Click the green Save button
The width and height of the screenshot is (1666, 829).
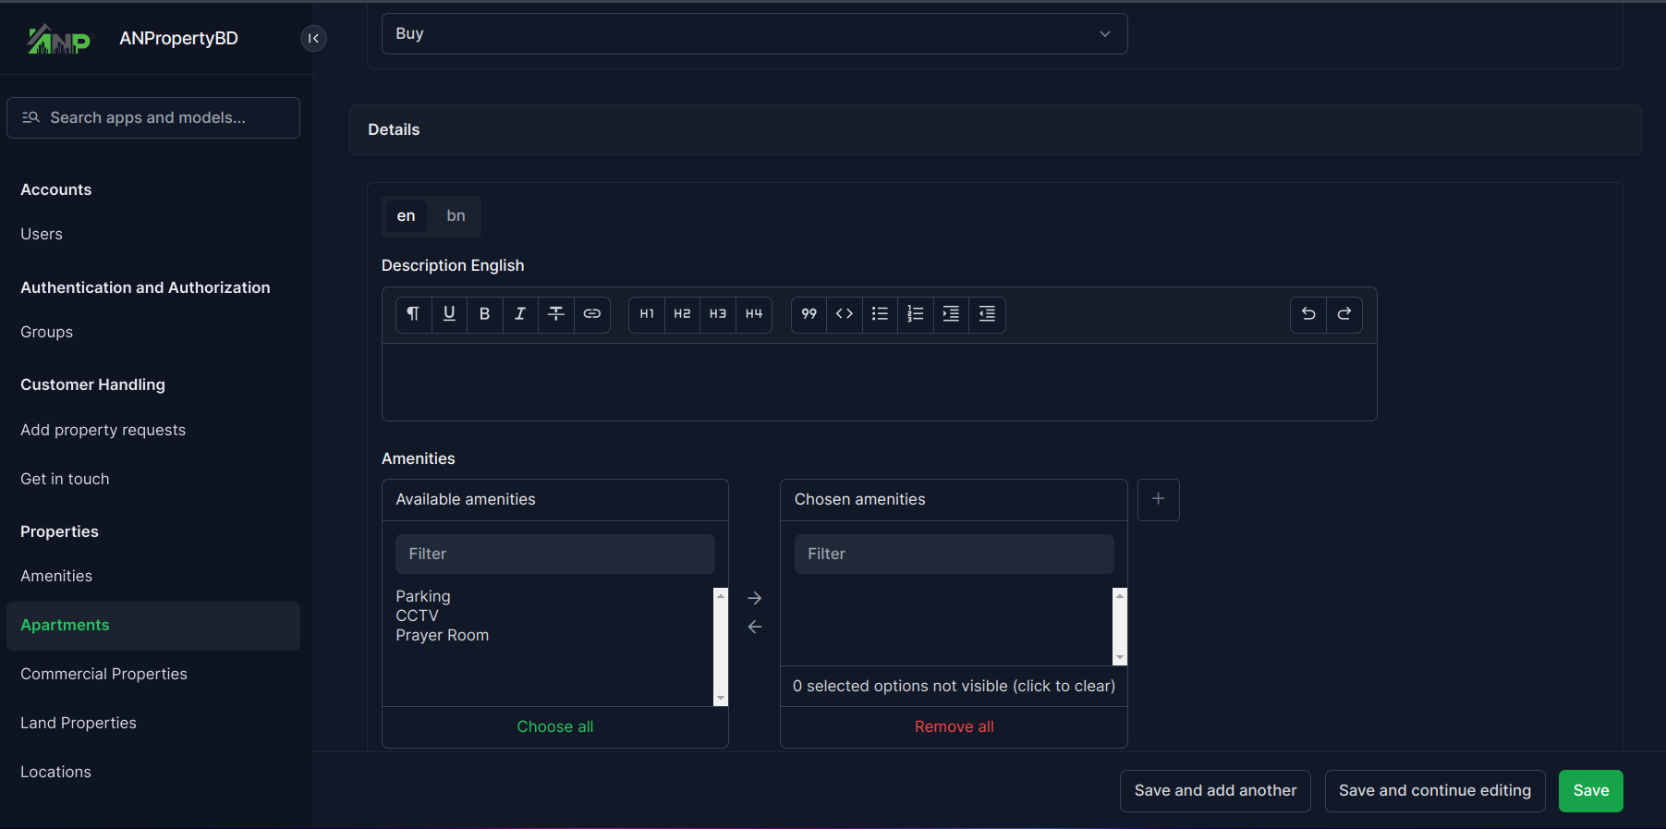click(x=1591, y=791)
